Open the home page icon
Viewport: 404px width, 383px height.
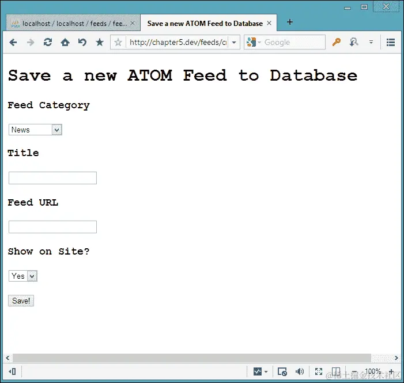pyautogui.click(x=65, y=42)
